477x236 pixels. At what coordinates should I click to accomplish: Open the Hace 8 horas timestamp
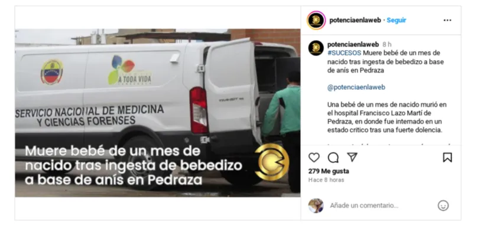(x=326, y=180)
